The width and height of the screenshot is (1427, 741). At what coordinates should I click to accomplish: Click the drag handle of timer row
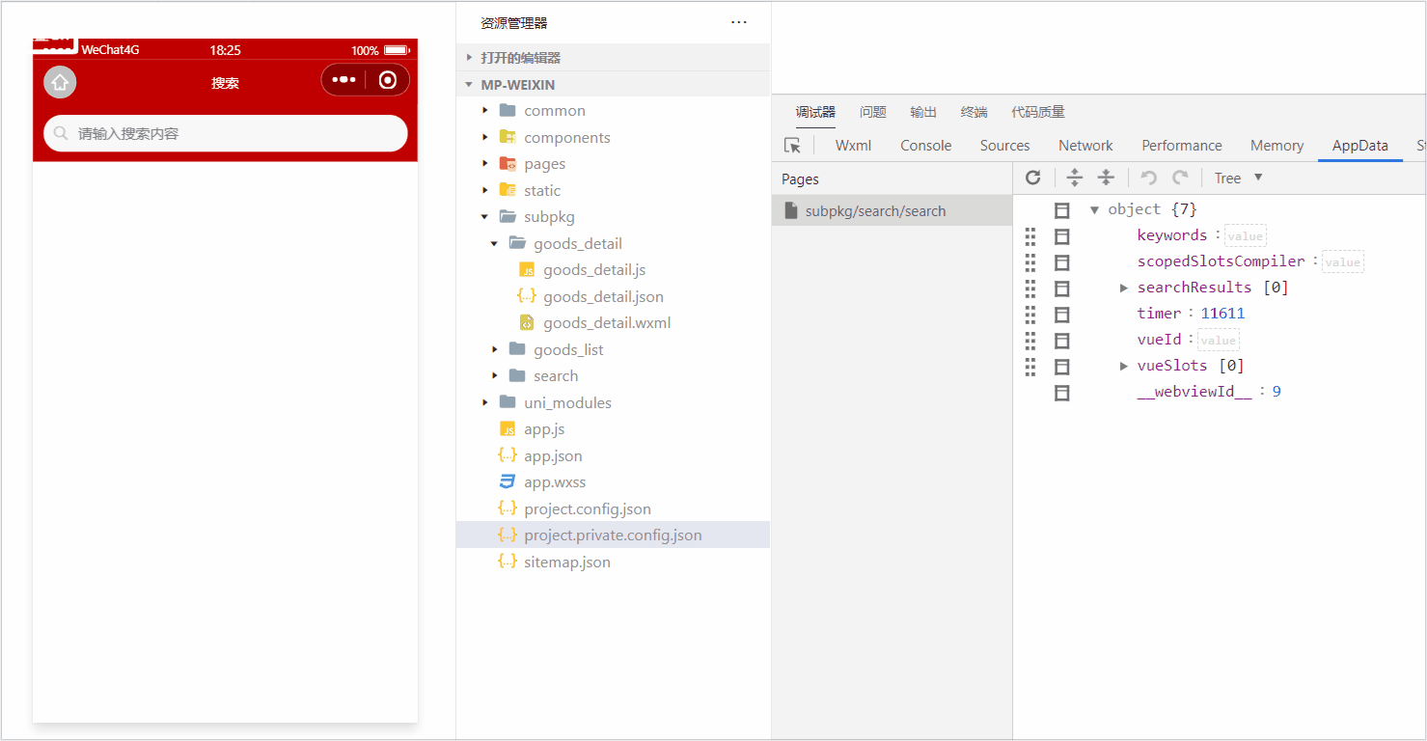pyautogui.click(x=1030, y=315)
